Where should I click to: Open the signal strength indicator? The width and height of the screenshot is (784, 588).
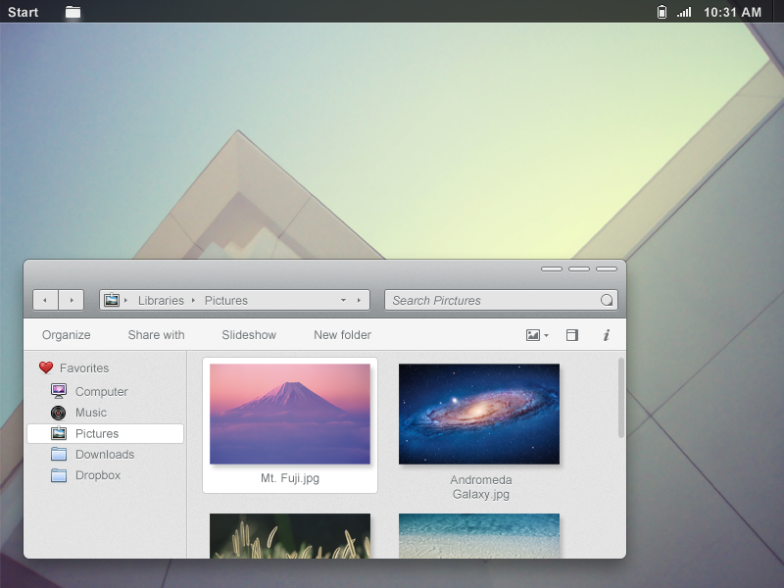[684, 12]
